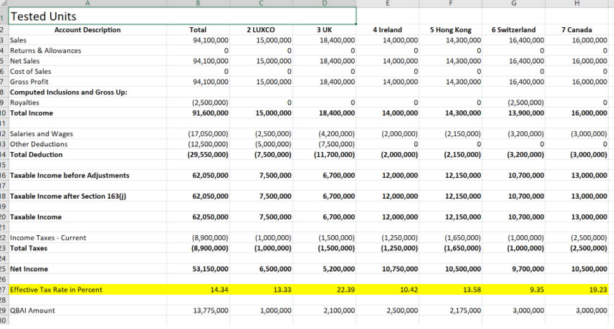This screenshot has width=614, height=329.
Task: Select Canada's Total Taxes (2,500,000)
Action: [x=577, y=248]
